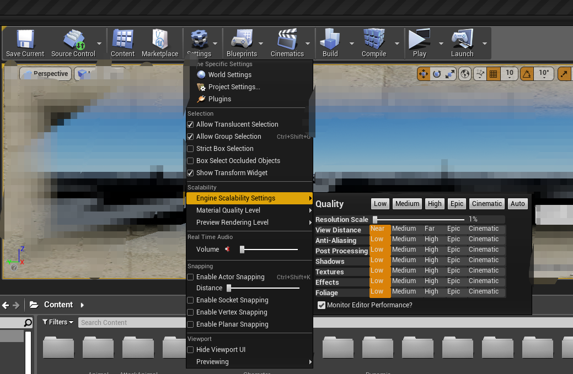Uncheck Monitor Editor Performance
This screenshot has width=573, height=374.
(321, 305)
